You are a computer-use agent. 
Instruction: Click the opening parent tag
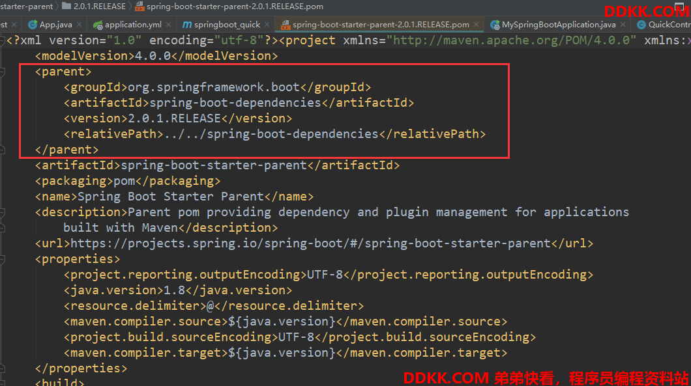[x=63, y=72]
